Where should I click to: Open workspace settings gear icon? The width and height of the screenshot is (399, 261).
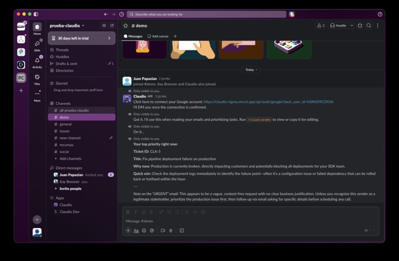click(104, 25)
